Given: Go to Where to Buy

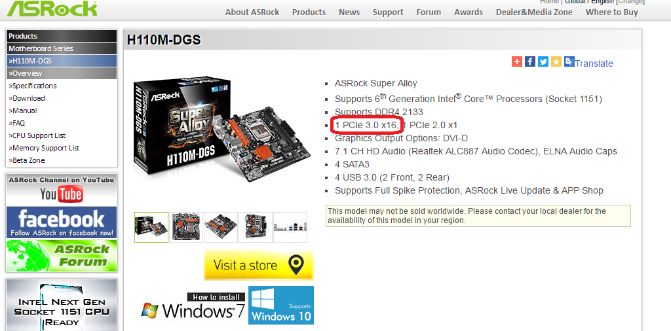Looking at the screenshot, I should point(611,12).
